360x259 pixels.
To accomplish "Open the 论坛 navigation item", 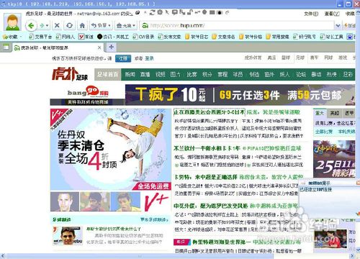I will [301, 74].
